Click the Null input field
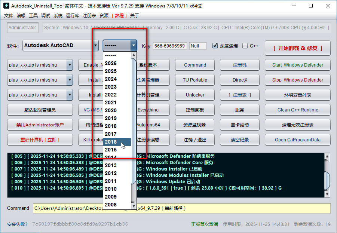Viewport: 337px width, 233px height. [x=198, y=46]
